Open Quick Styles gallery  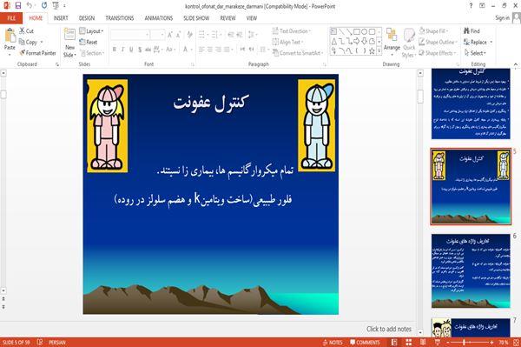point(409,43)
